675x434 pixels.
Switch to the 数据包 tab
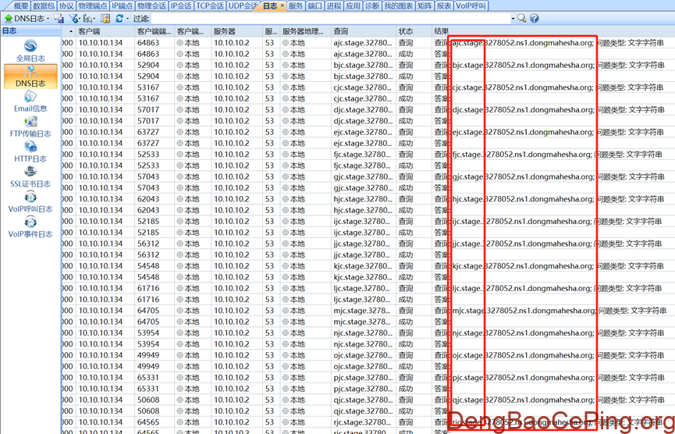[44, 5]
